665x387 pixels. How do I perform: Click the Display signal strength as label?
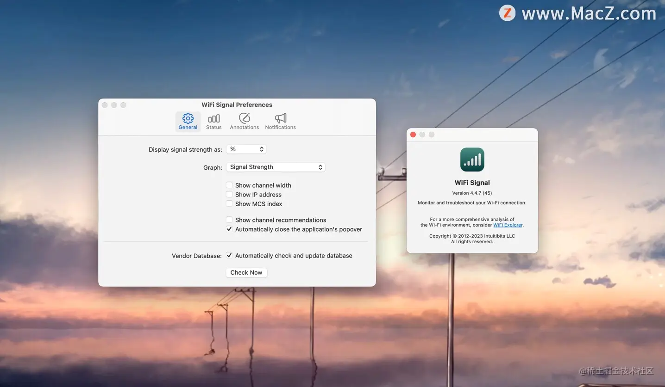pyautogui.click(x=185, y=150)
